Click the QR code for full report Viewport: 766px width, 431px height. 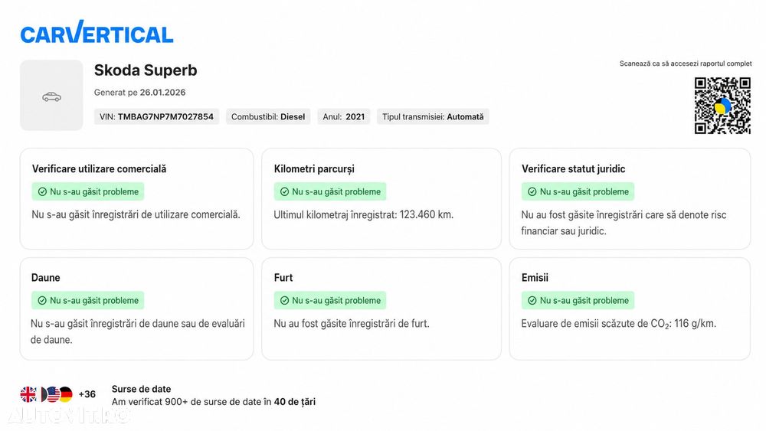(722, 106)
